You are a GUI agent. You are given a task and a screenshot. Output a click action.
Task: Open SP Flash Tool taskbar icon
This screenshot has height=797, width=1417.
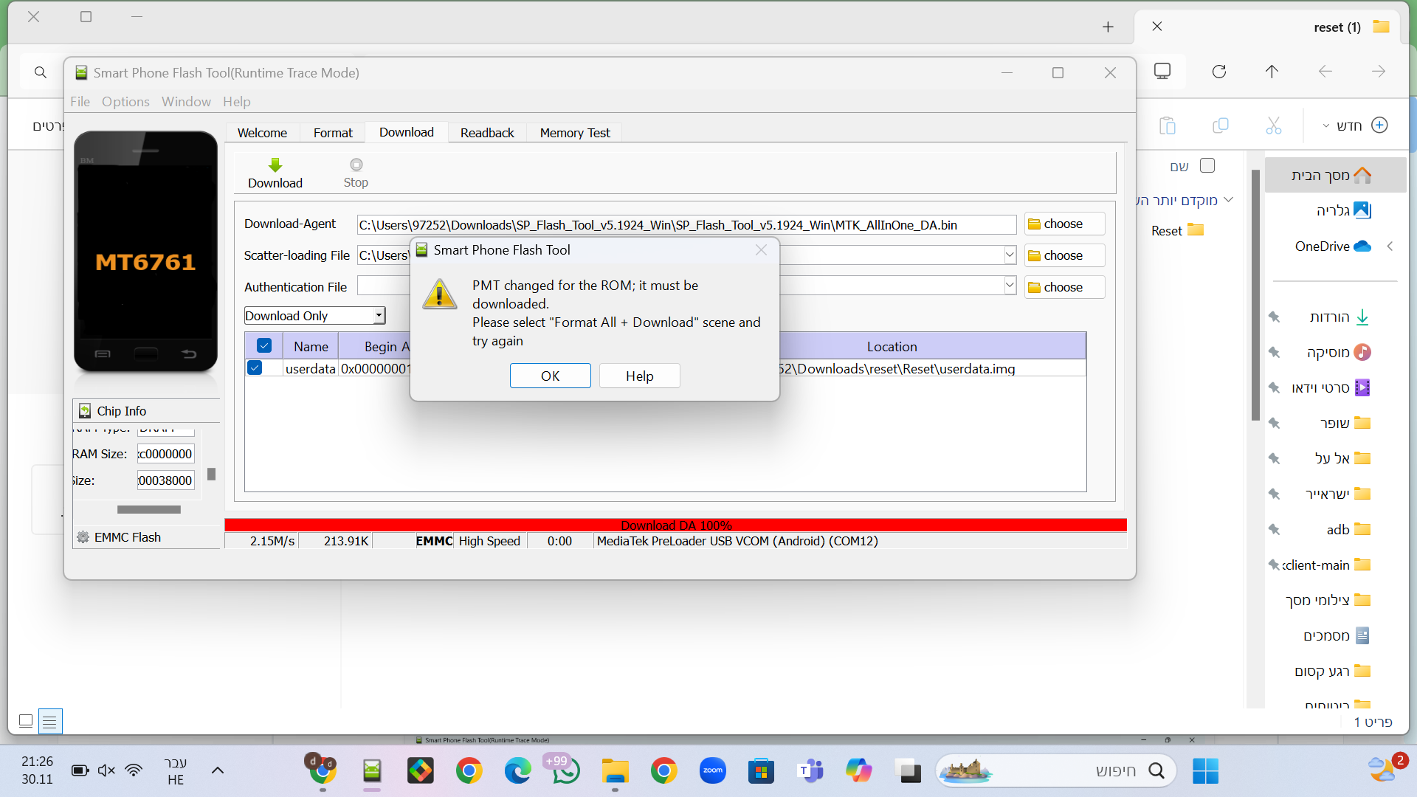coord(372,771)
